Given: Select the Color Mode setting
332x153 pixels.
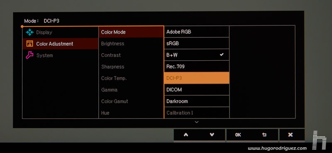Looking at the screenshot, I should pos(131,32).
